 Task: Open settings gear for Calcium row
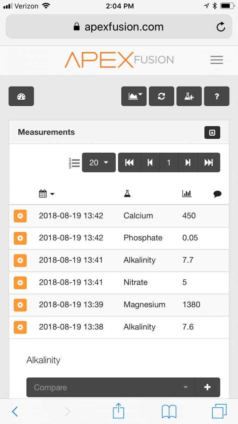[20, 216]
